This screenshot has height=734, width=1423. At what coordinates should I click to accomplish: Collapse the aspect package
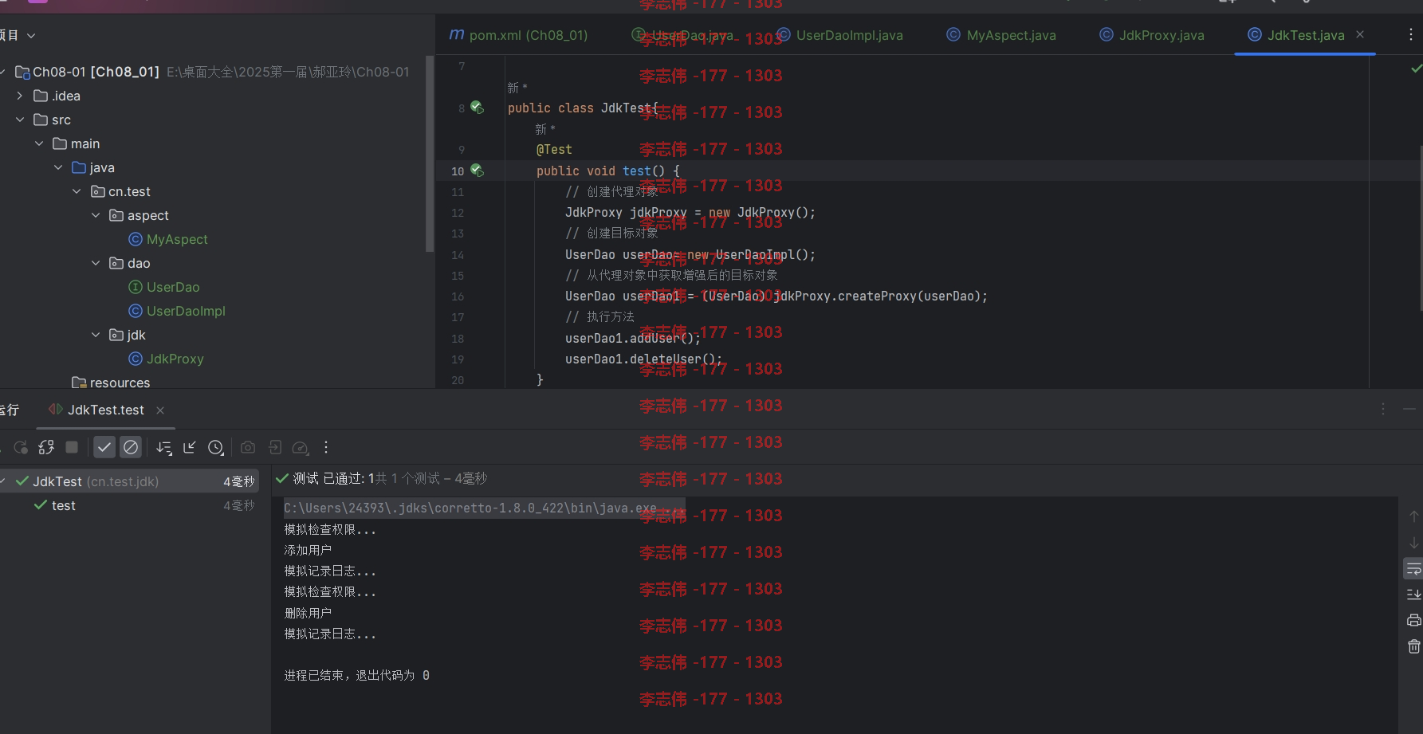click(x=96, y=215)
